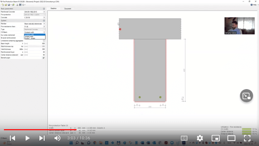The image size is (259, 146).
Task: Open the Bemerkungen edit notes icon
Action: [x=44, y=58]
